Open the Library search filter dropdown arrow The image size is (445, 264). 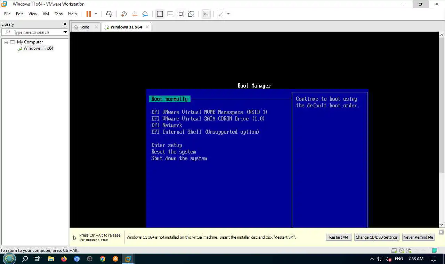coord(65,32)
